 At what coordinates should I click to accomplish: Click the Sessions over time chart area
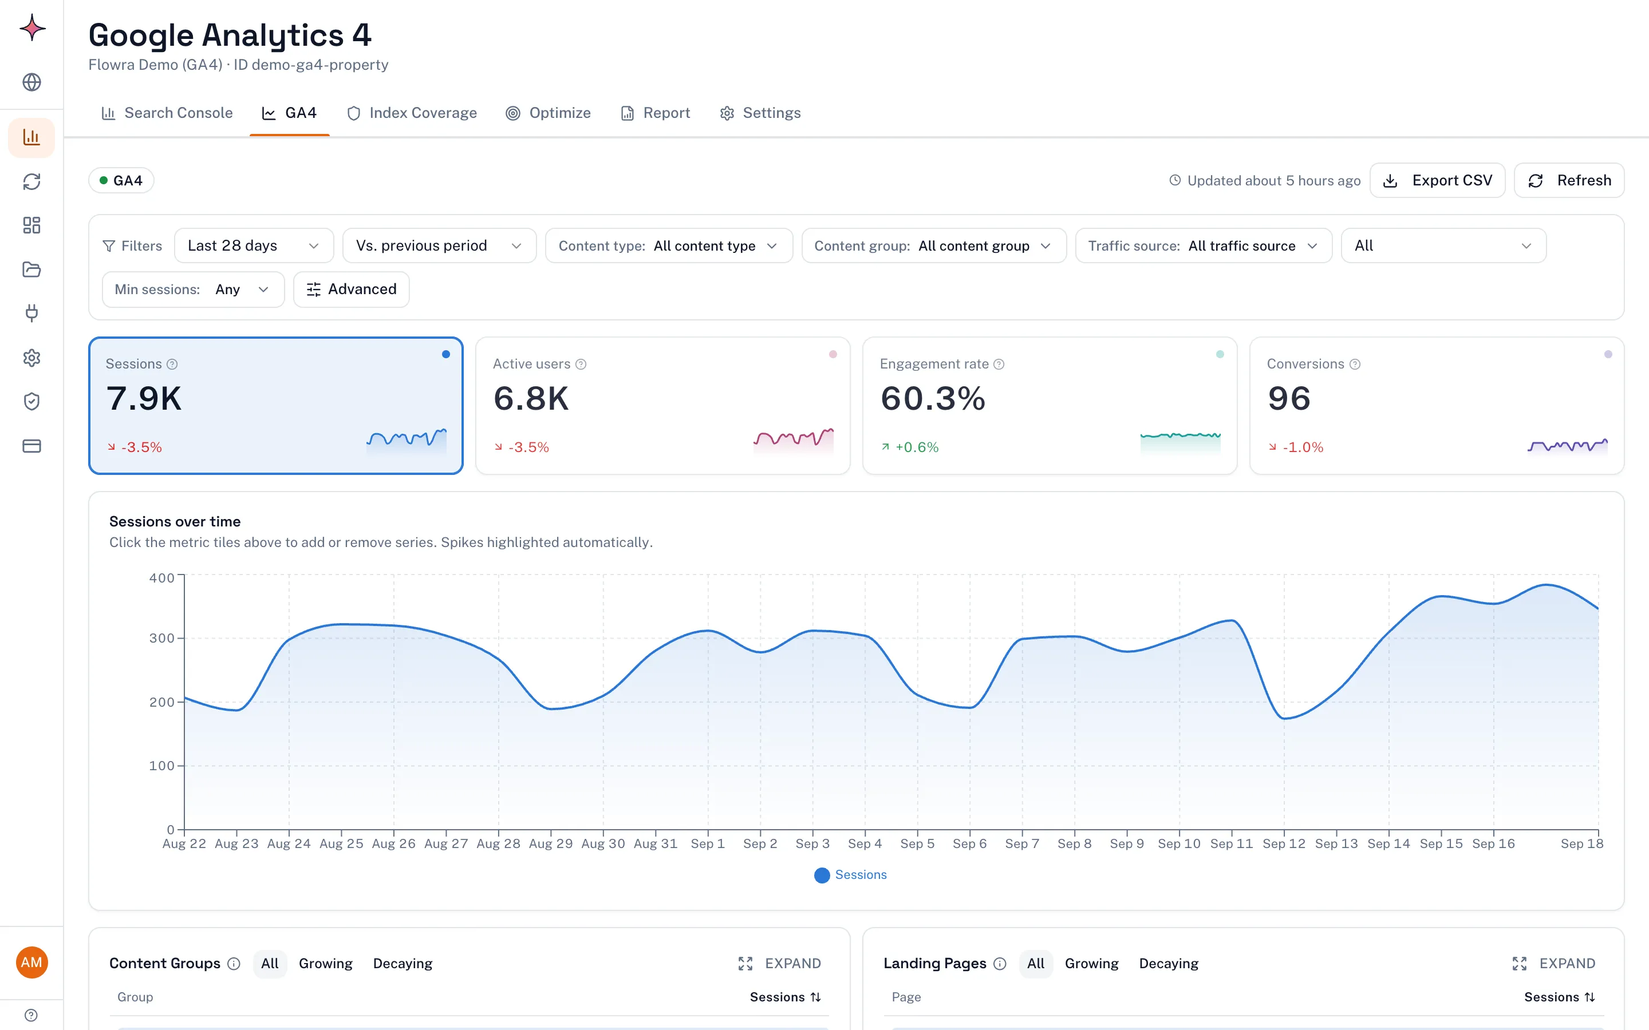click(891, 702)
